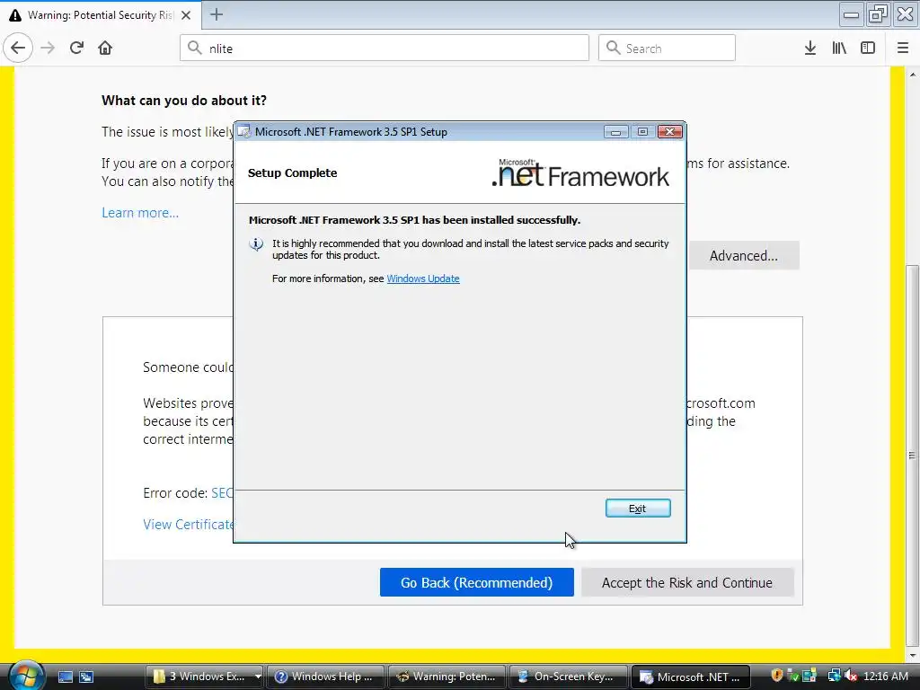Screen dimensions: 920x690
Task: Click the magnifier icon in URL bar
Action: point(195,48)
